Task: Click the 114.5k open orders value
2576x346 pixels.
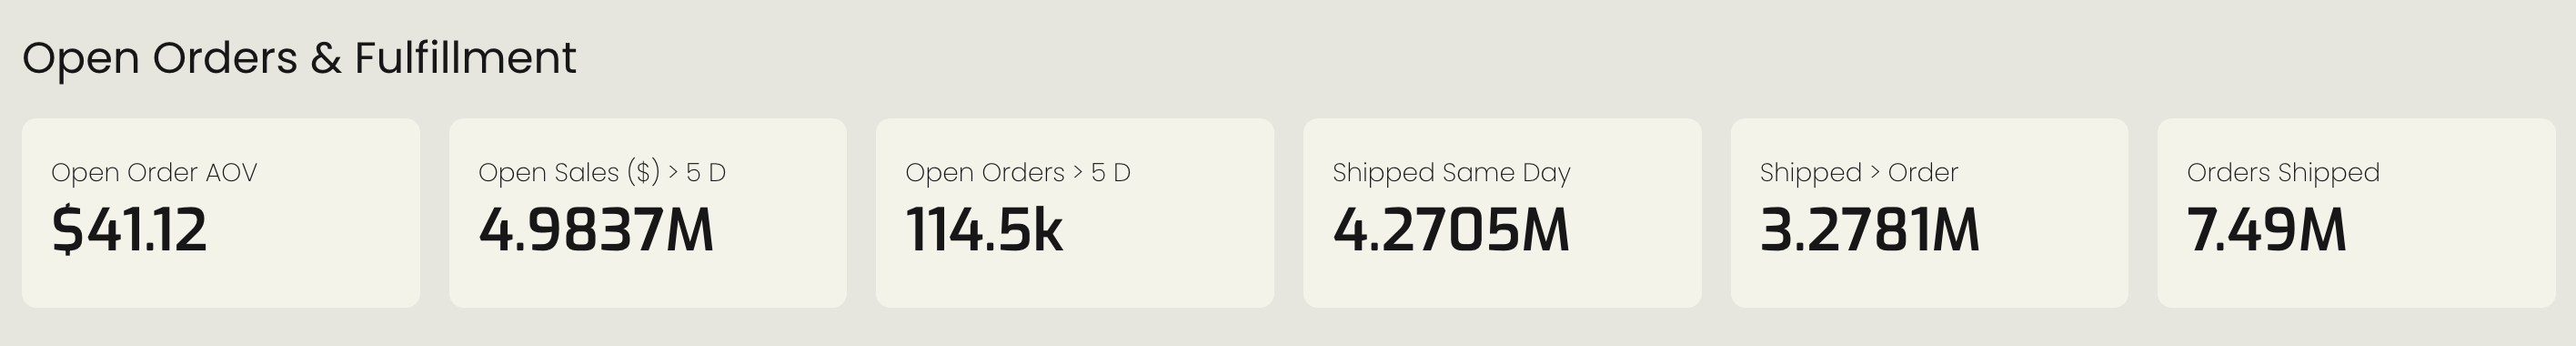Action: [984, 230]
